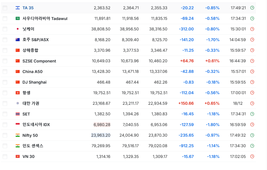267x170 pixels.
Task: Click the Indonesia flag next to 인도네시아 IDX
Action: (18, 124)
